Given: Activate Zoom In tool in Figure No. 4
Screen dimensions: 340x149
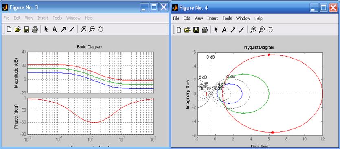Looking at the screenshot, I should (253, 30).
